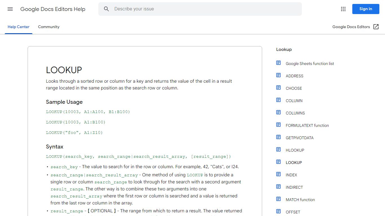Click the LOOKUP article main heading
Screen dimensions: 385x216
64,70
